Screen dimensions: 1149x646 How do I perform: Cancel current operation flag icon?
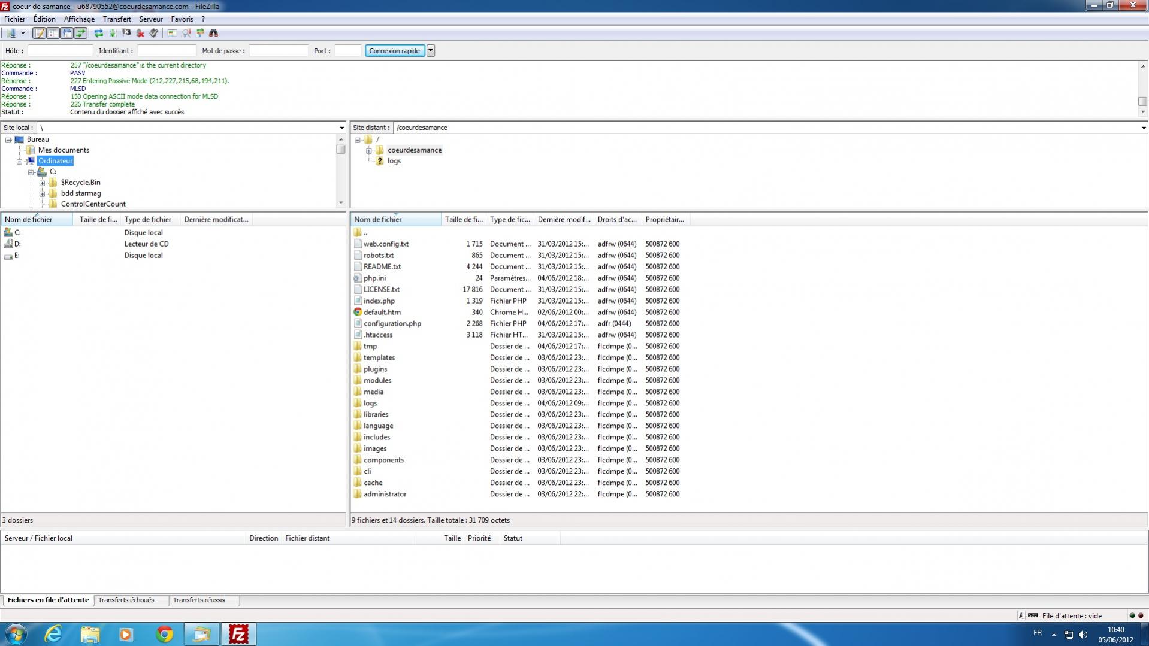tap(126, 33)
